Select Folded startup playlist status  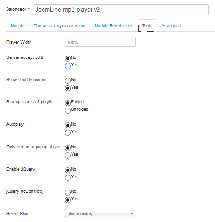pos(68,103)
